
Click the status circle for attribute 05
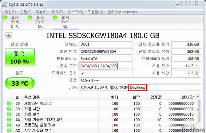[9, 103]
